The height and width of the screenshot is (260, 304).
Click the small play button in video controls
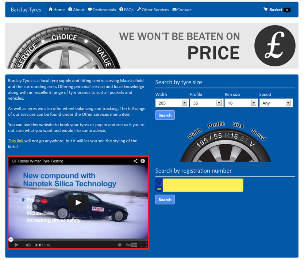[x=16, y=245]
